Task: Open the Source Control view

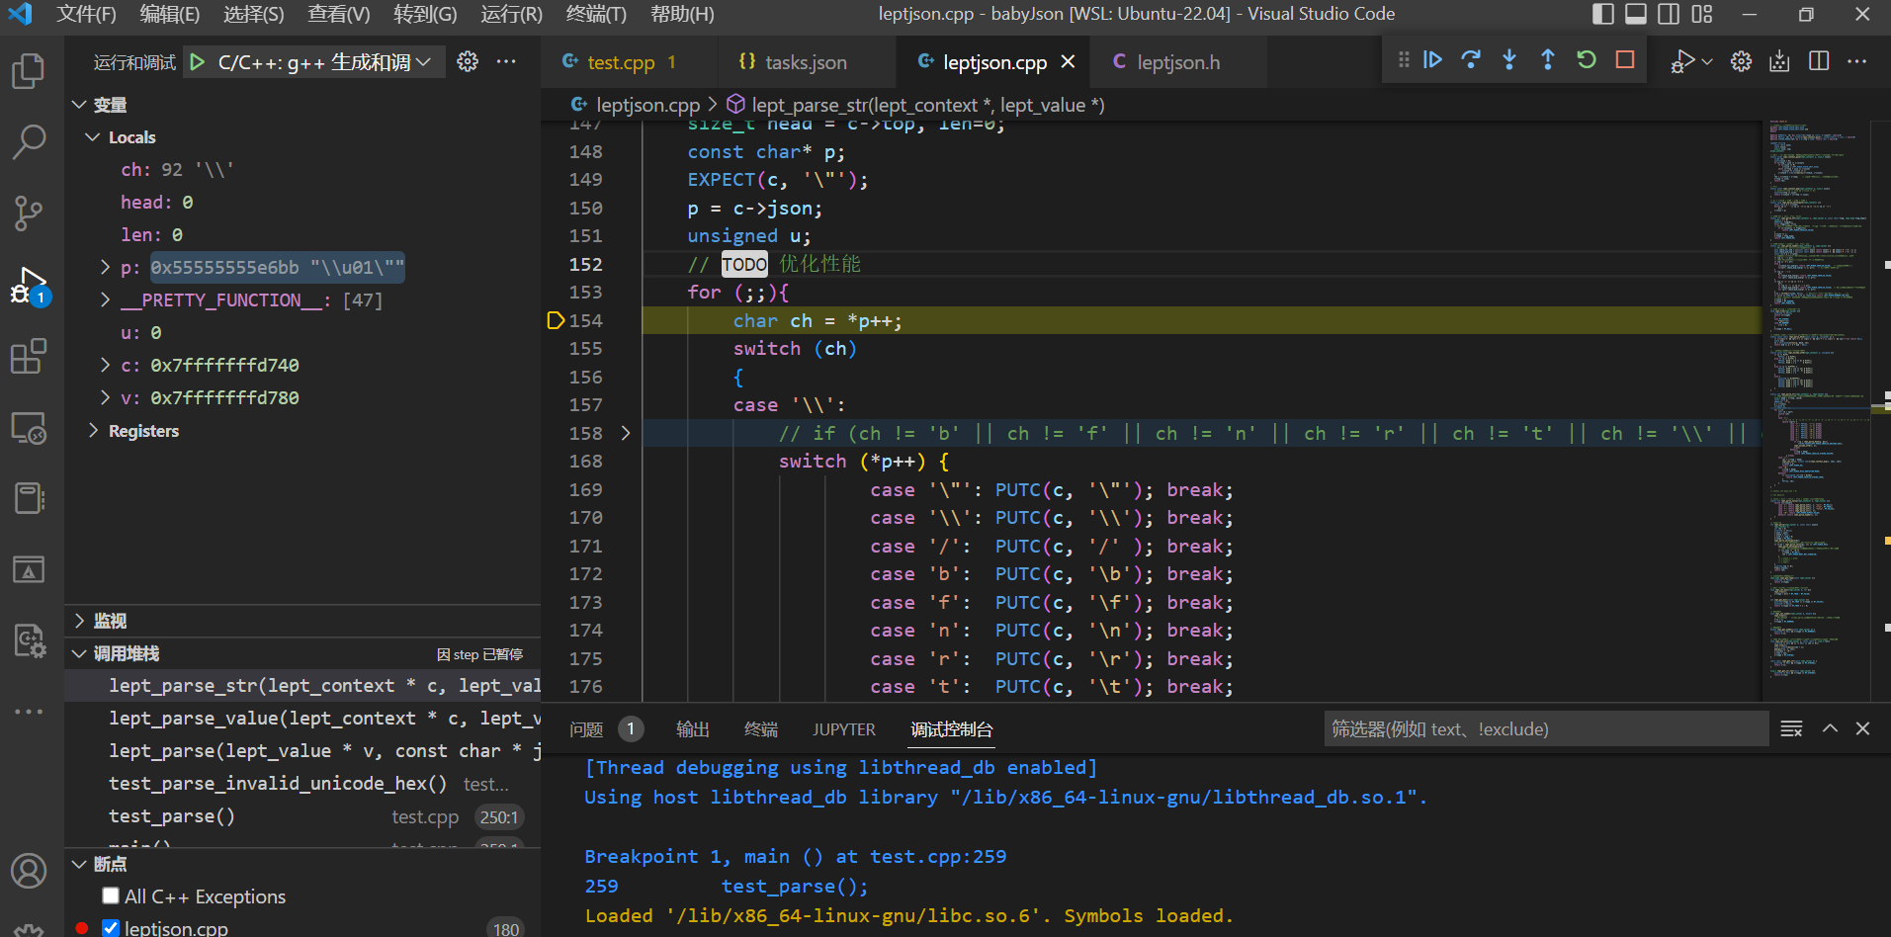Action: tap(29, 213)
